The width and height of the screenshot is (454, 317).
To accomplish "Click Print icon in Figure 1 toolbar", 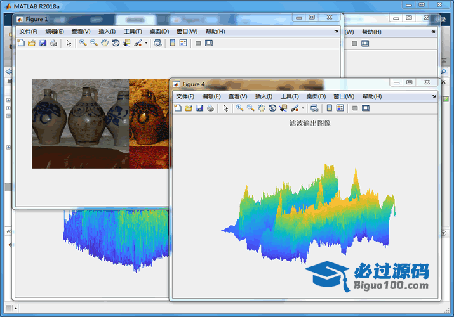I will click(53, 43).
